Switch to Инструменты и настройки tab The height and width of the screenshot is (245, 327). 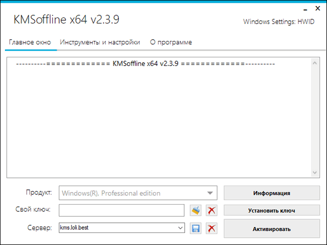point(100,42)
